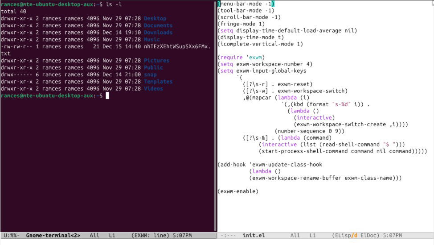The image size is (434, 245).
Task: Click init.el buffer name in mode line
Action: click(x=254, y=235)
